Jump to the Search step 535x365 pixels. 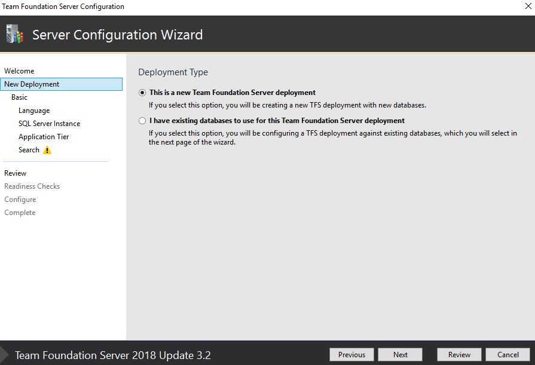29,150
